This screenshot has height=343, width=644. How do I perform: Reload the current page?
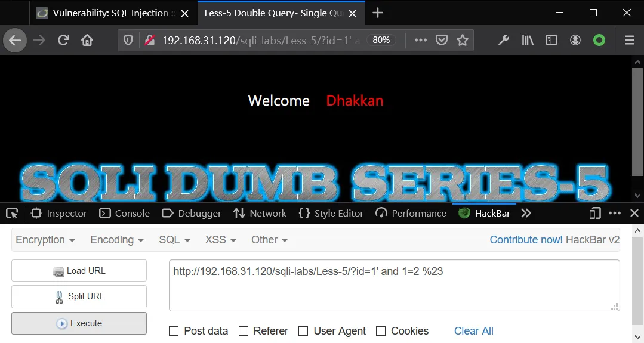63,40
